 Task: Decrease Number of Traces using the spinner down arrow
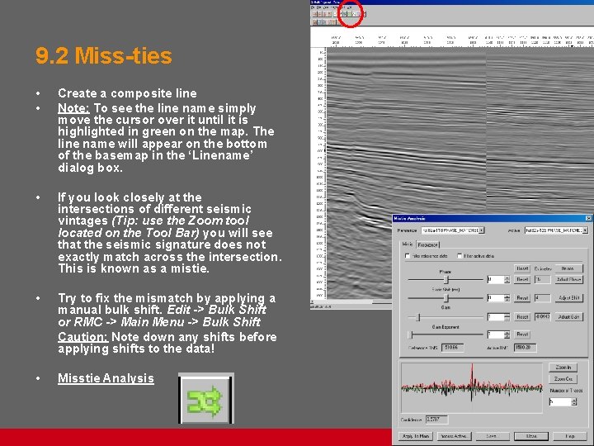[x=574, y=404]
